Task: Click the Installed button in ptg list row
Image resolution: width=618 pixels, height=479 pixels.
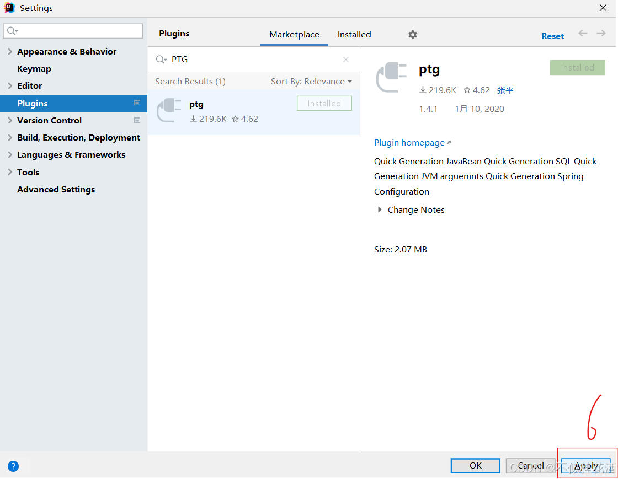Action: pos(324,104)
